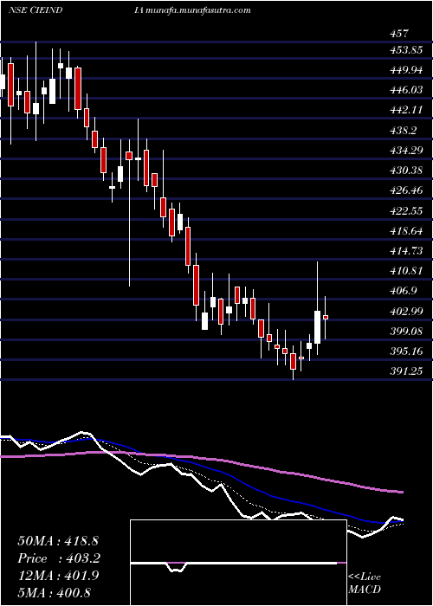Select the 426.46 price level label
433x606 pixels.
[405, 190]
